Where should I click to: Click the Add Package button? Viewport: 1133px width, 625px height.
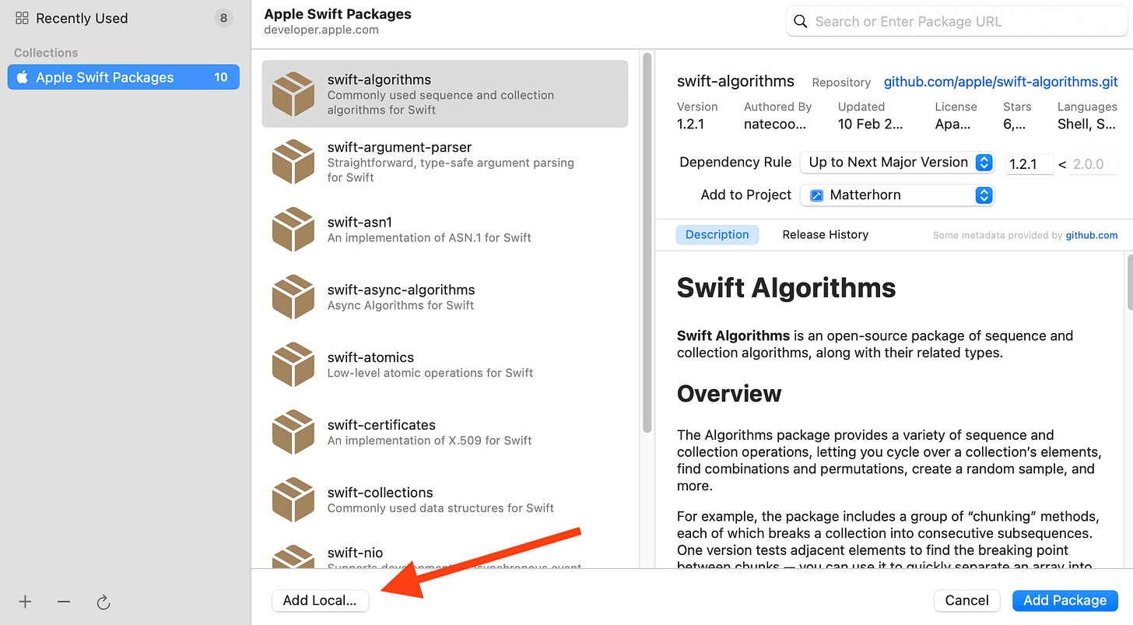[x=1065, y=600]
